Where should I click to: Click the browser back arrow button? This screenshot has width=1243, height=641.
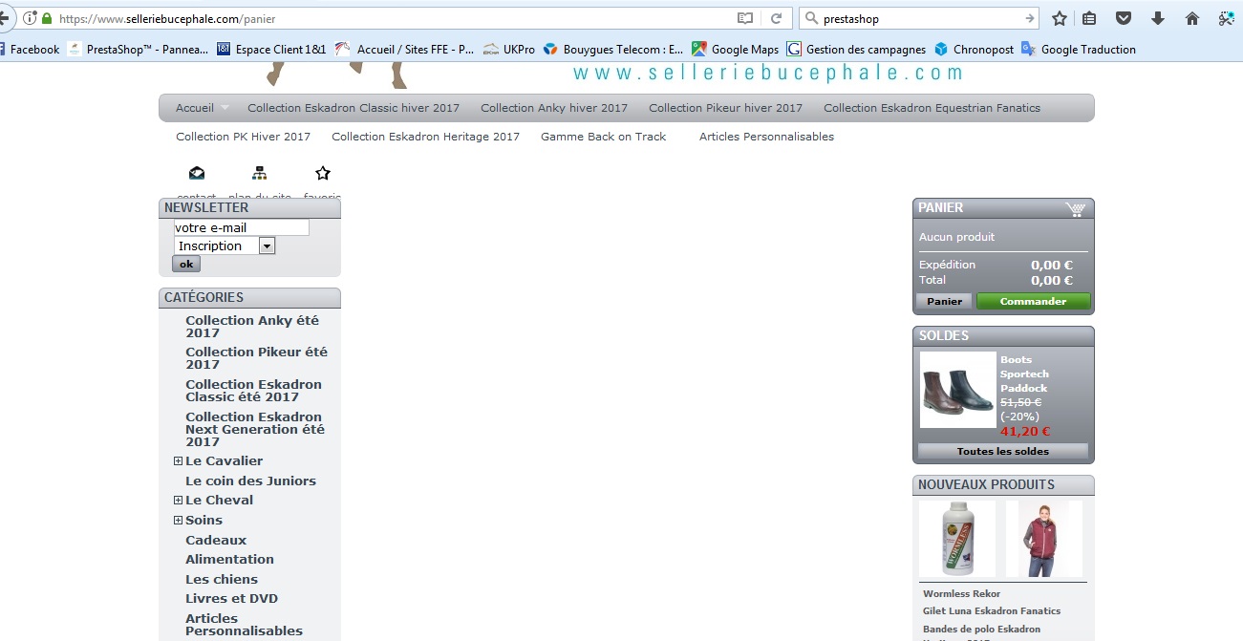[x=5, y=18]
